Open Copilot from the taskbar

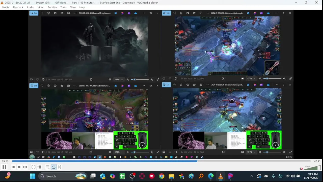coord(112,176)
